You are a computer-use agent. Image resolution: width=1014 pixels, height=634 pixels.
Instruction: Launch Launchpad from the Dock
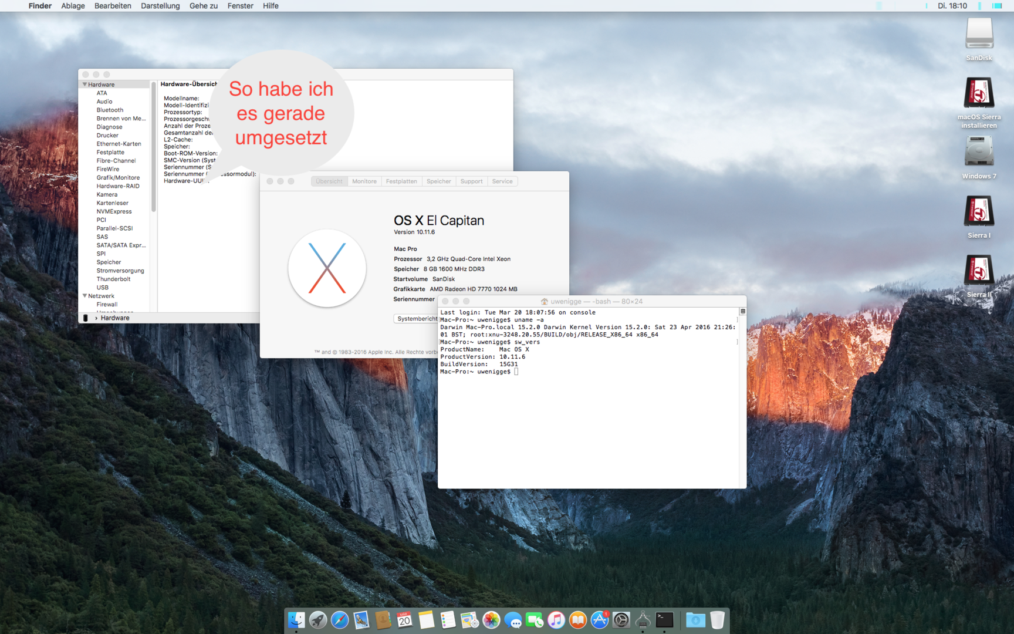coord(318,620)
